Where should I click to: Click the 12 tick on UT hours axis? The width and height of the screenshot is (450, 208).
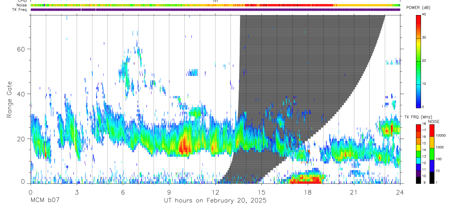[x=215, y=193]
